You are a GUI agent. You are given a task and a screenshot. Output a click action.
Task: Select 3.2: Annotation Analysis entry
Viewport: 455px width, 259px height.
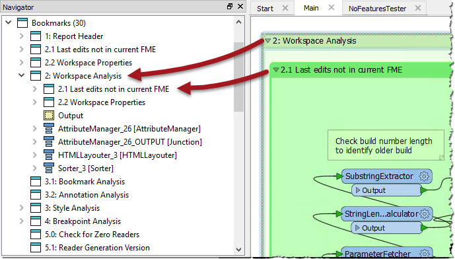[x=87, y=195]
